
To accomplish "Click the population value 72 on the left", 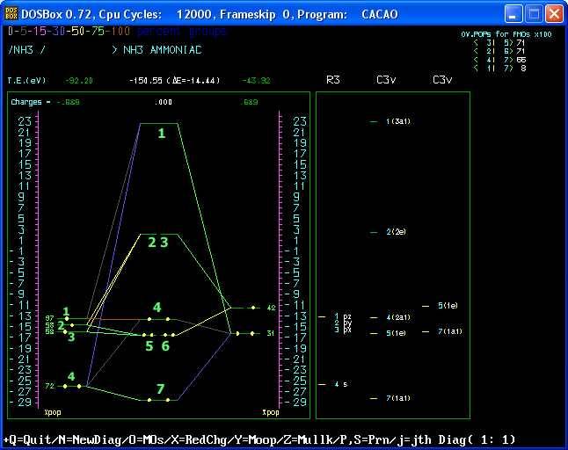I will (49, 386).
